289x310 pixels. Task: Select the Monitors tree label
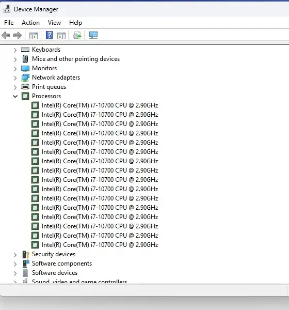pyautogui.click(x=44, y=68)
